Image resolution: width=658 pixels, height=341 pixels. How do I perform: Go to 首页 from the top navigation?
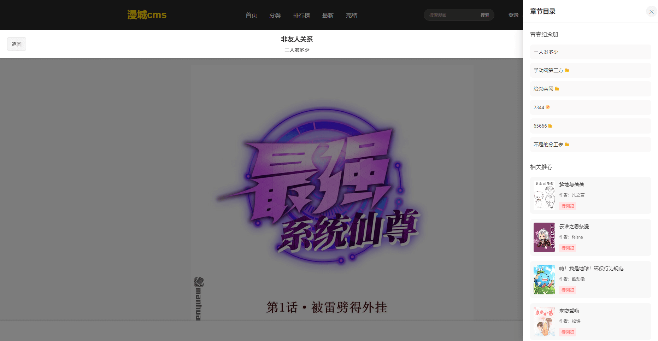coord(251,15)
